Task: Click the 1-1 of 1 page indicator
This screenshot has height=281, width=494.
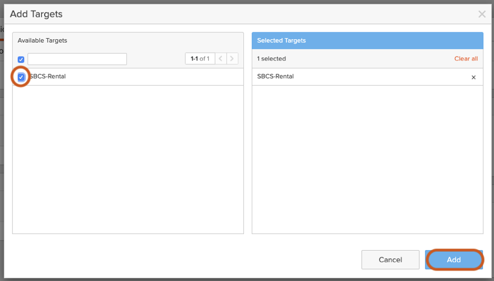Action: 200,59
